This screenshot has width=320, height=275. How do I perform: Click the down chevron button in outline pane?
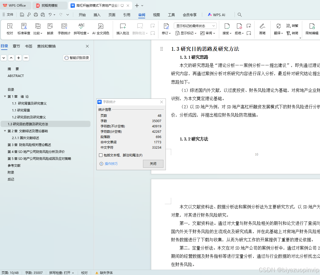4,58
